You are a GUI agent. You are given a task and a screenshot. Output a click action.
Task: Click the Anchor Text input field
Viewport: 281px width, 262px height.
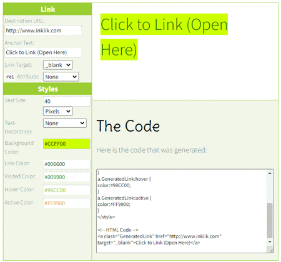click(x=43, y=52)
